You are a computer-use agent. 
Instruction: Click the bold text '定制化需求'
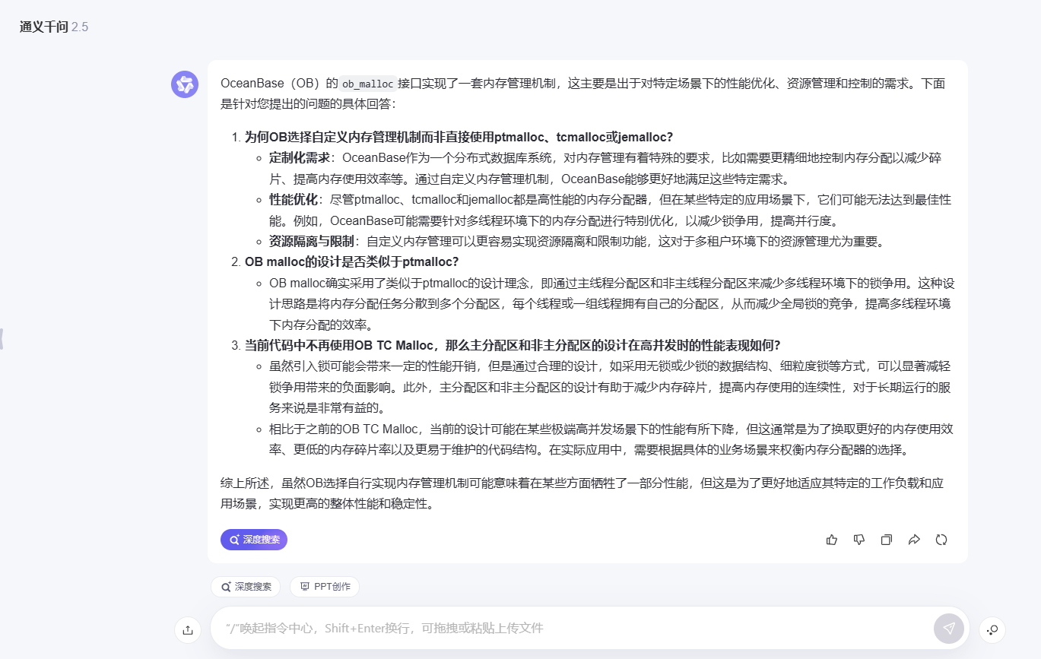tap(300, 158)
